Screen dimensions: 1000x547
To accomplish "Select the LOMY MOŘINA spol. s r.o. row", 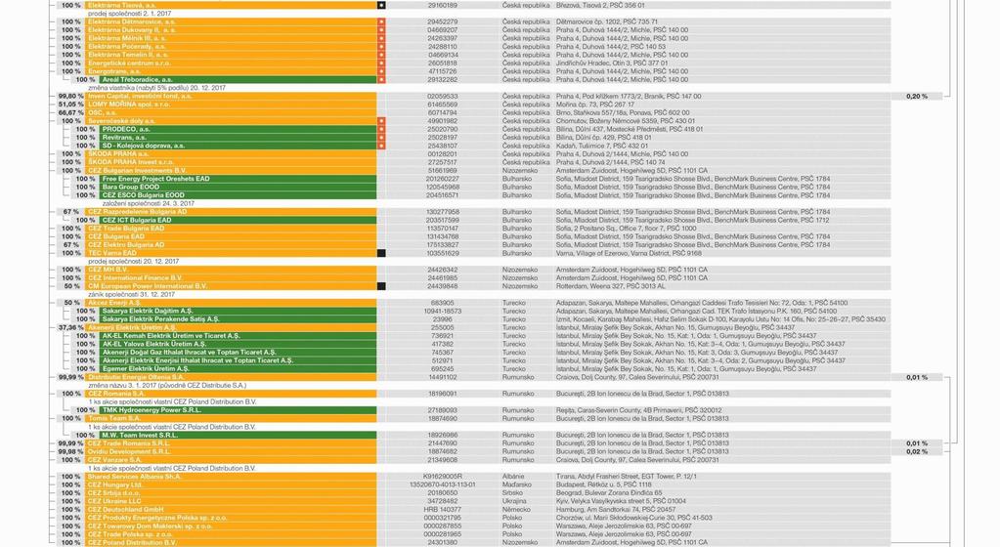I will (x=129, y=105).
